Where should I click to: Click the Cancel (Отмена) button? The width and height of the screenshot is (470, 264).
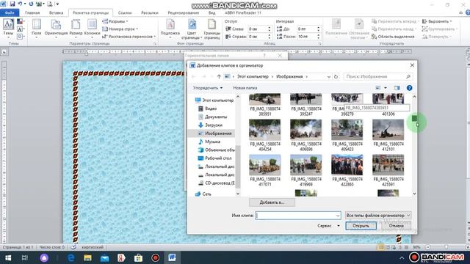[397, 226]
